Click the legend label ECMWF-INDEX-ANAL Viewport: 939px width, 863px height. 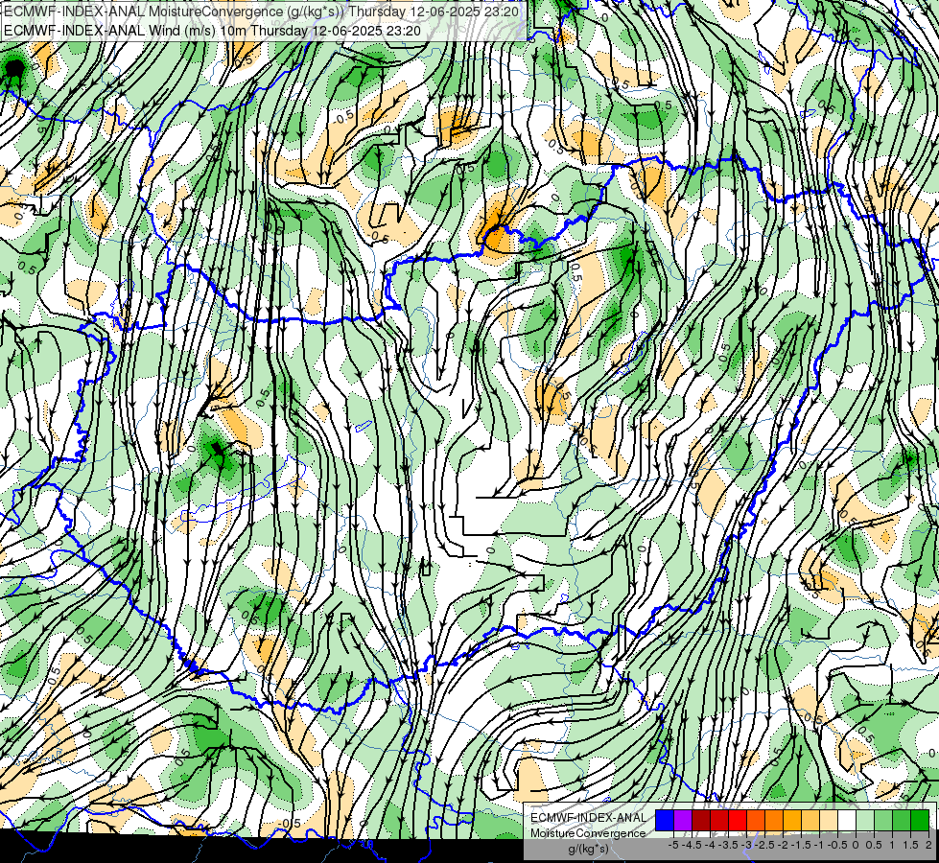click(x=588, y=818)
